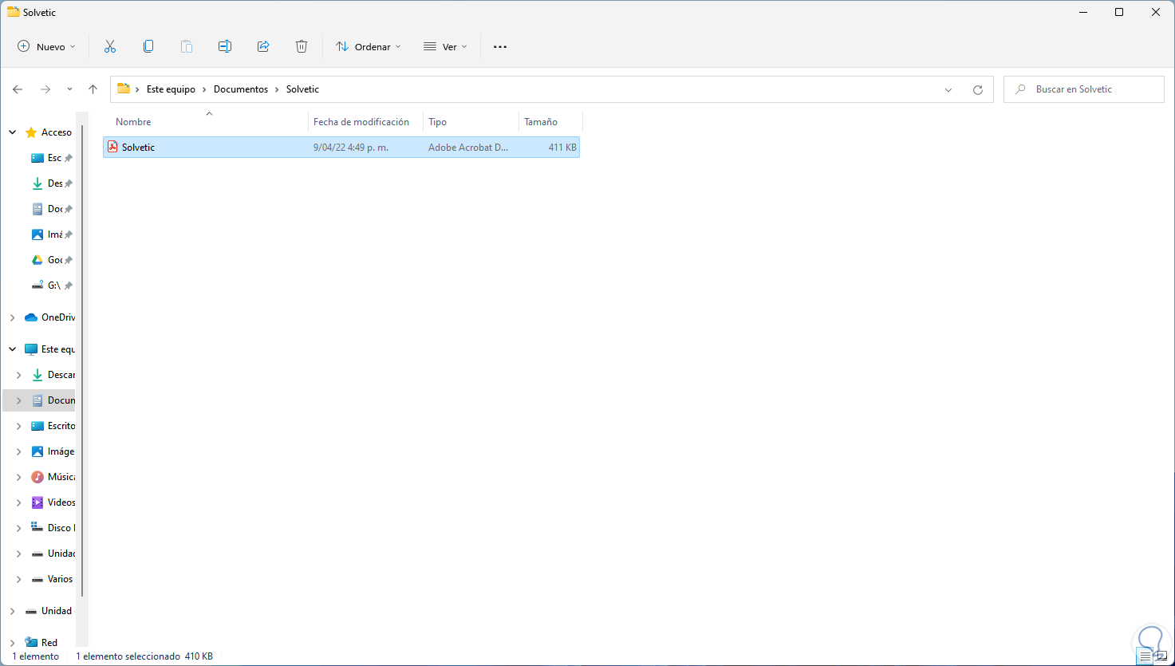This screenshot has width=1175, height=666.
Task: Click the Música icon in the sidebar
Action: [x=37, y=477]
